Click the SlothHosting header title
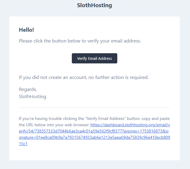 pyautogui.click(x=95, y=5)
